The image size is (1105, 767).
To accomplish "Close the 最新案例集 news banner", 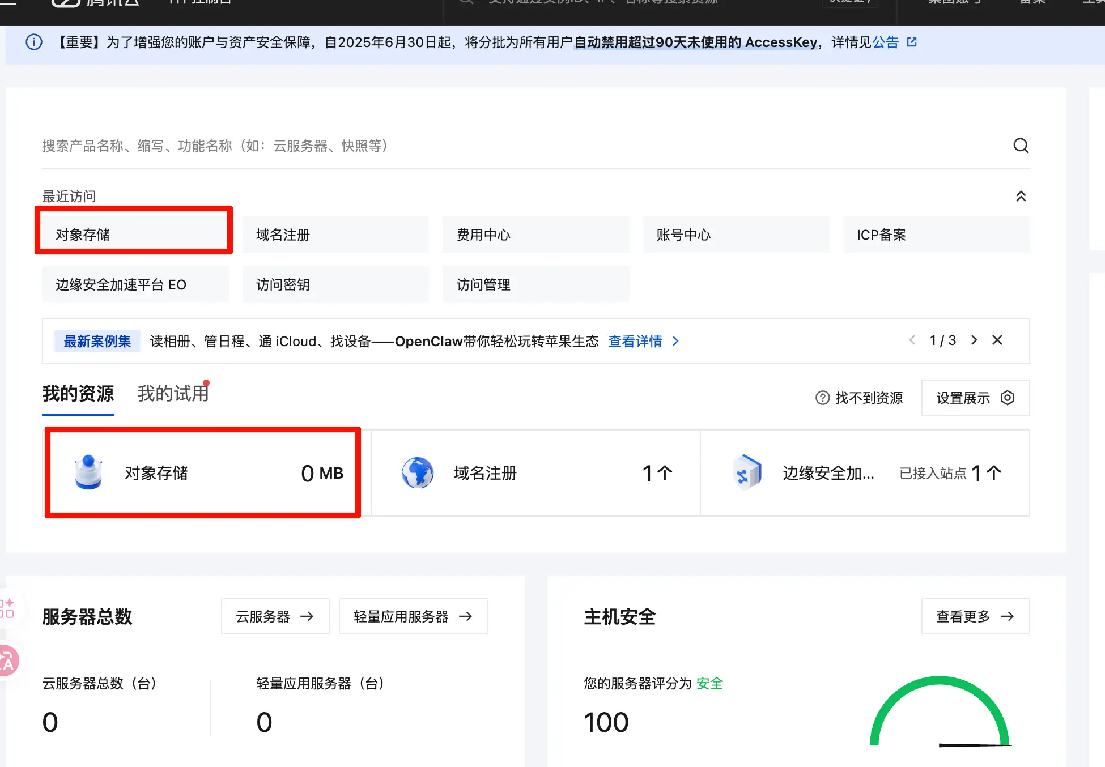I will pyautogui.click(x=997, y=340).
